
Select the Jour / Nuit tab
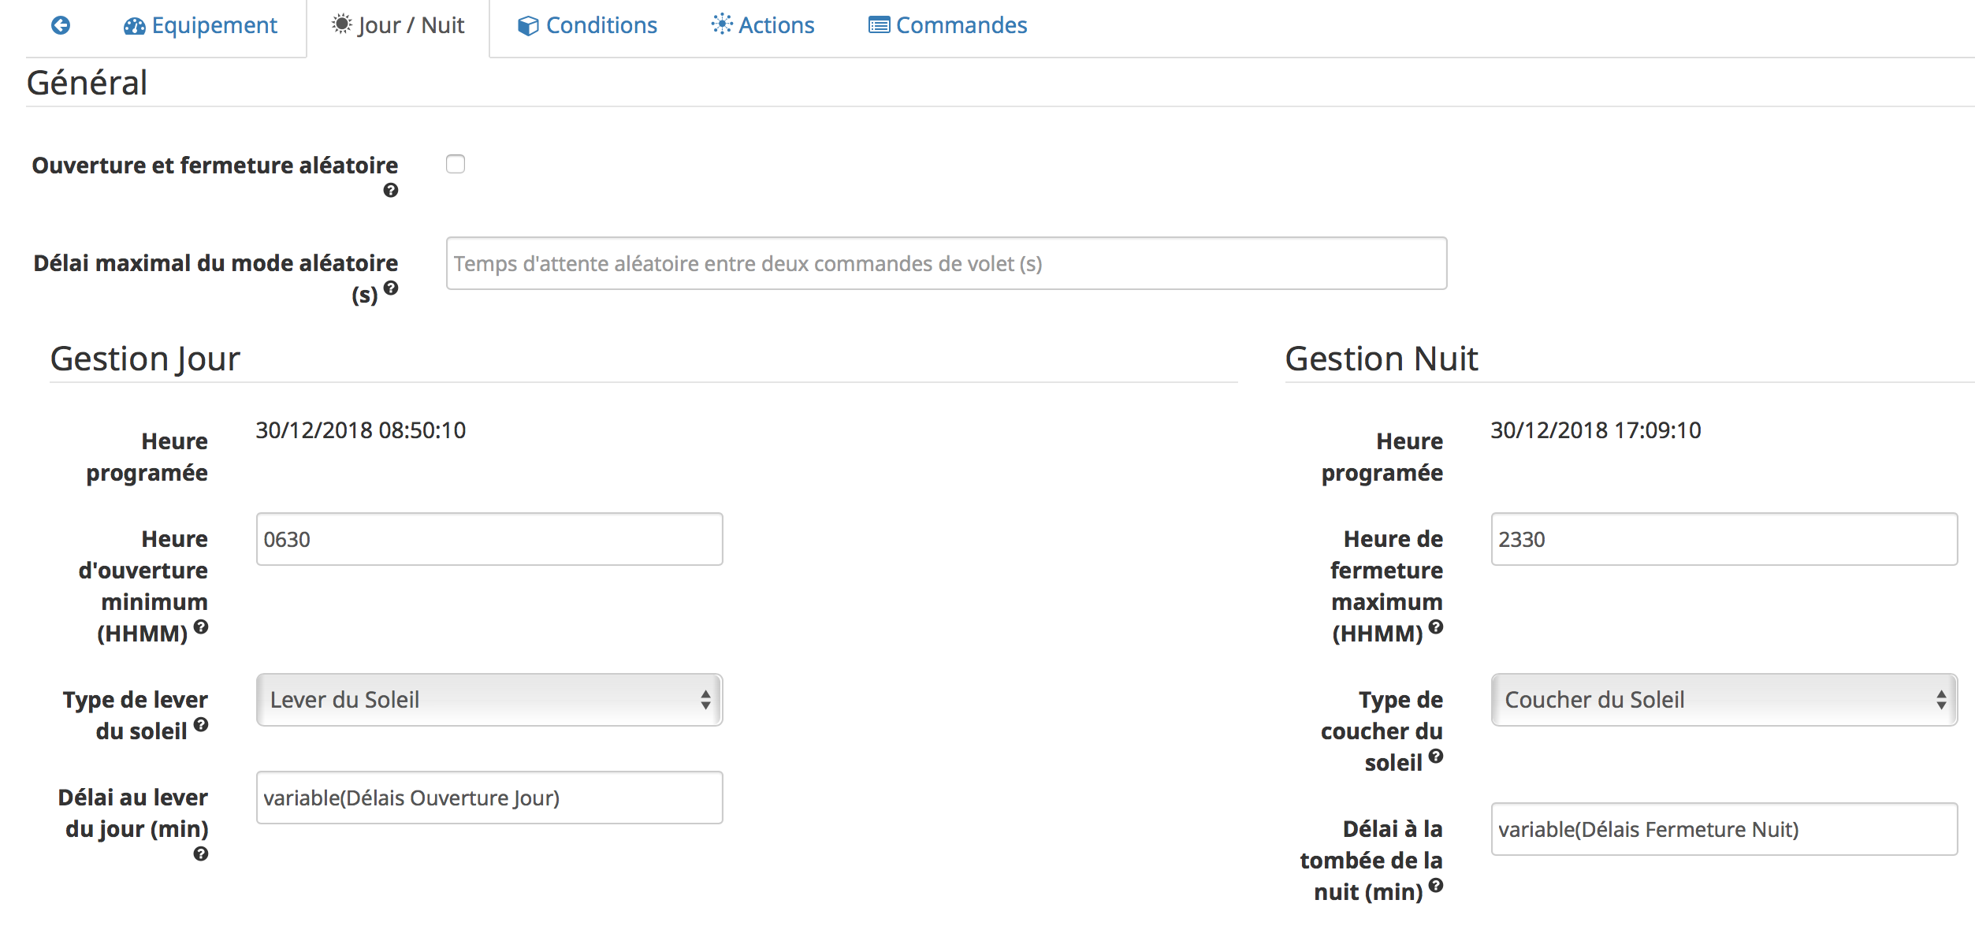(x=398, y=25)
